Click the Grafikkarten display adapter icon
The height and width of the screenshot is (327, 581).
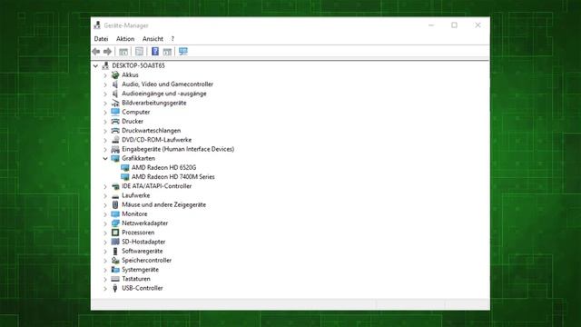(x=115, y=158)
